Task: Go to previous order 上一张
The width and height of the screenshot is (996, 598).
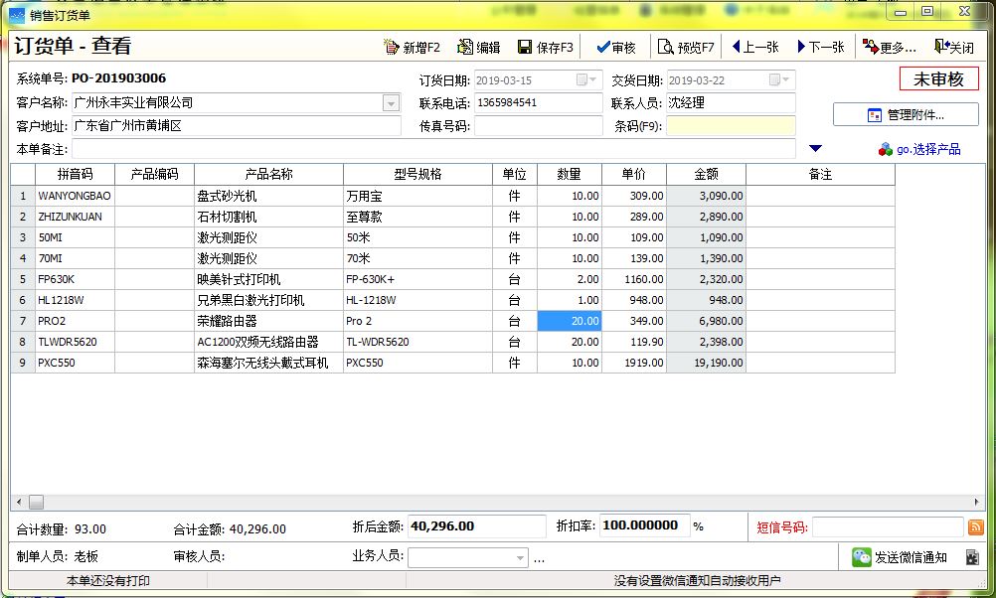Action: click(x=755, y=47)
